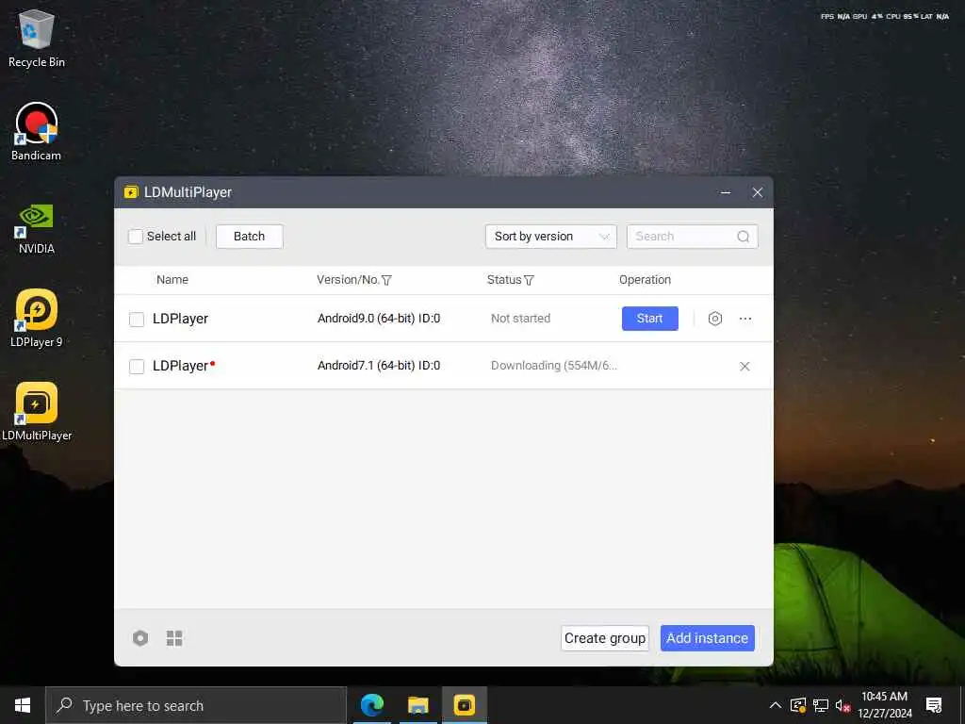Click the Version/No. filter funnel icon
The width and height of the screenshot is (965, 724).
(x=386, y=280)
